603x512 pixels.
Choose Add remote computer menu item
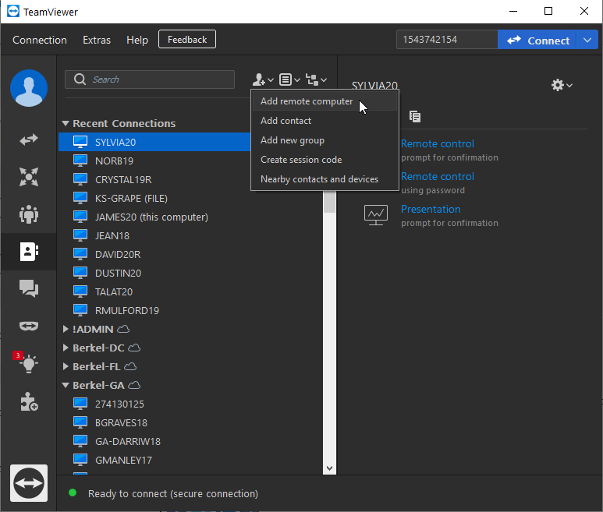pos(325,101)
